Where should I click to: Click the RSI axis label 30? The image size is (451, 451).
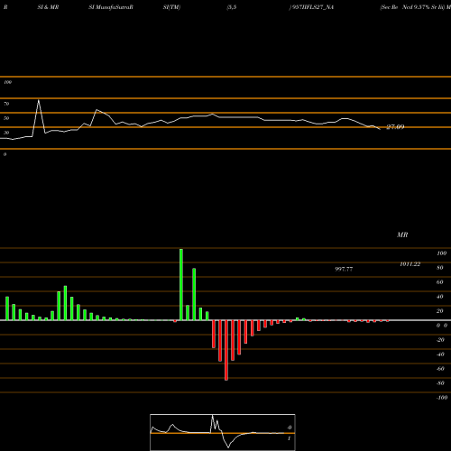[x=6, y=133]
